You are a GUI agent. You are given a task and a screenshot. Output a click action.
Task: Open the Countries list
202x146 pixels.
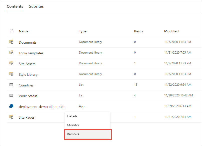[x=26, y=85]
